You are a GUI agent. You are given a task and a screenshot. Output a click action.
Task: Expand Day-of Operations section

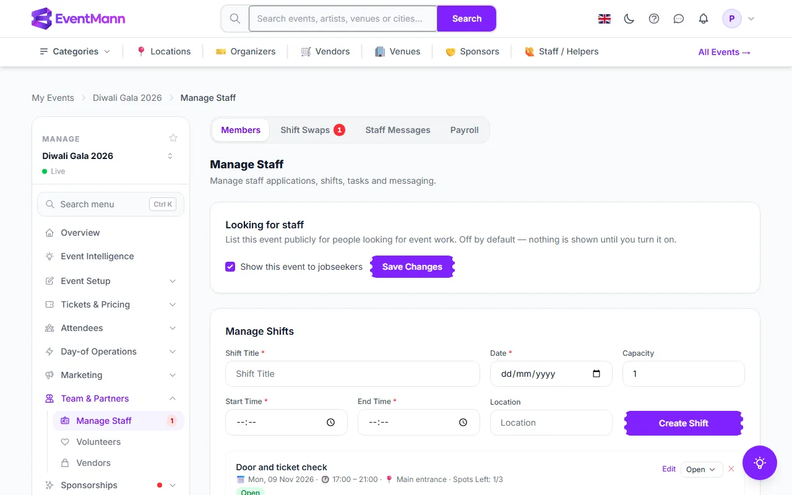pyautogui.click(x=111, y=351)
